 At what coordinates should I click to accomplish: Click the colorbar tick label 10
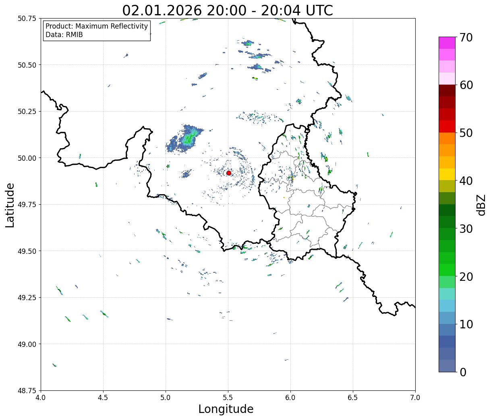466,324
